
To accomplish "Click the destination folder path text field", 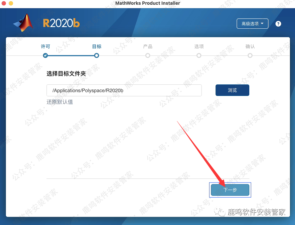I will point(124,90).
